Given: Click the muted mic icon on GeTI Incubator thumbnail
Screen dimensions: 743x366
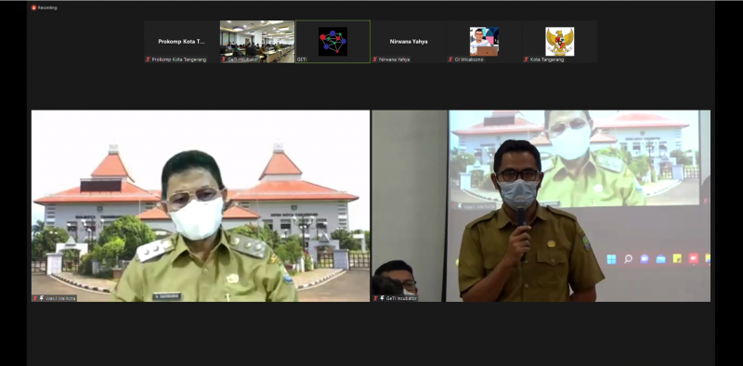Looking at the screenshot, I should [x=224, y=59].
